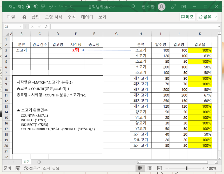Click the Insert Function fx icon

coord(46,27)
